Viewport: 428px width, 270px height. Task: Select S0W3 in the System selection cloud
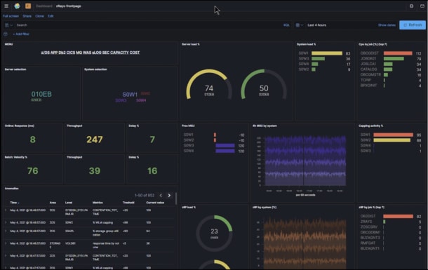pyautogui.click(x=121, y=100)
